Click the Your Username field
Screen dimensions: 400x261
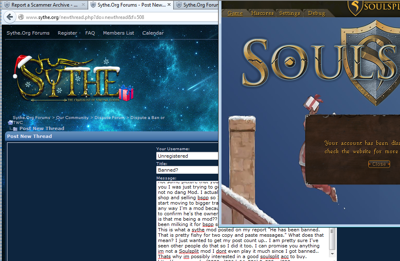187,156
